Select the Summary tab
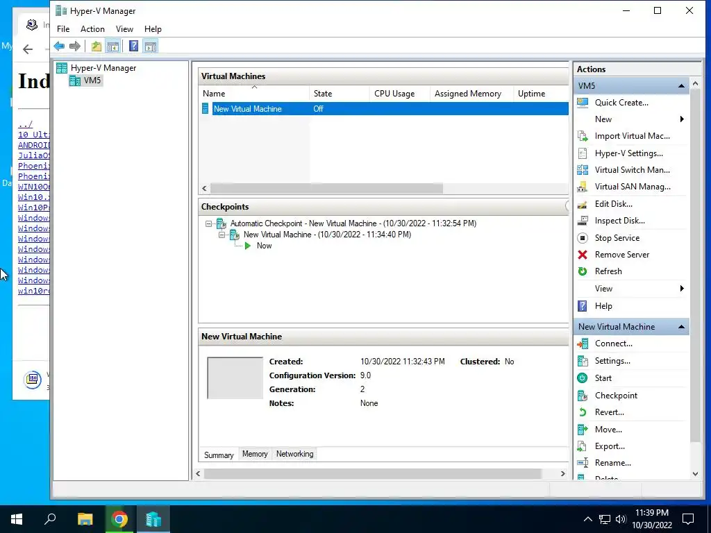This screenshot has width=711, height=533. [x=219, y=455]
